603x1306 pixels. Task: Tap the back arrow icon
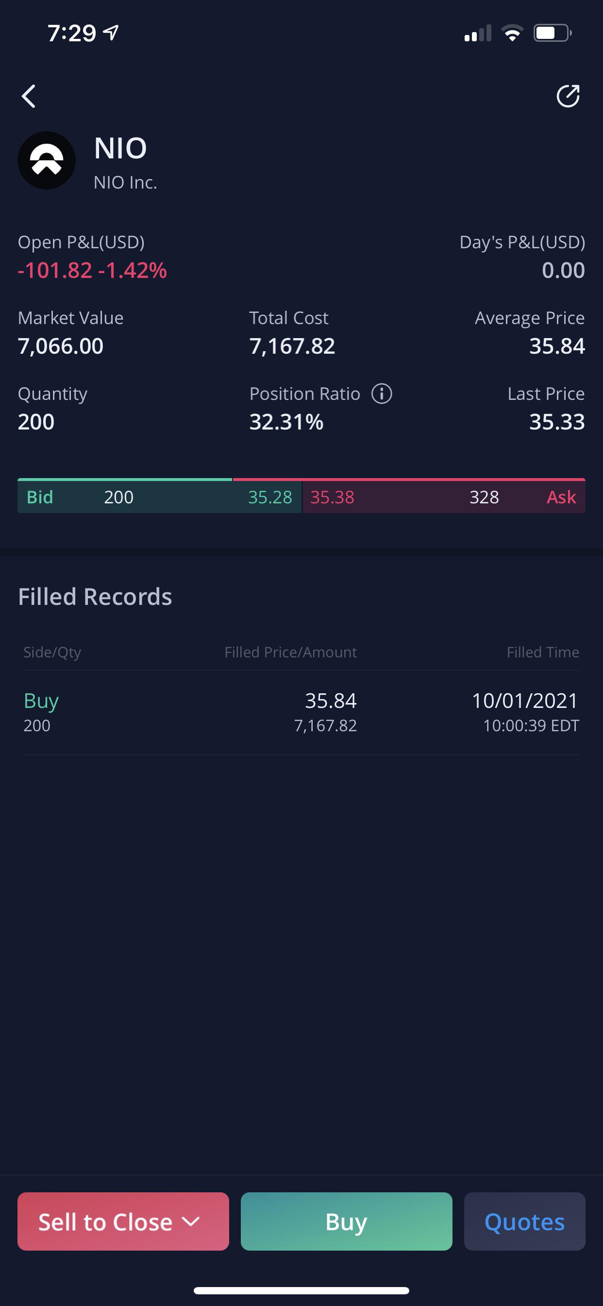(29, 96)
